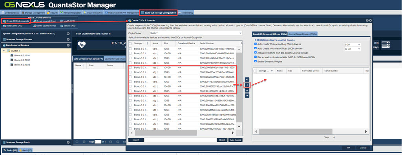This screenshot has width=402, height=155.
Task: Click Delete Journal Group toolbar button
Action: (x=45, y=26)
